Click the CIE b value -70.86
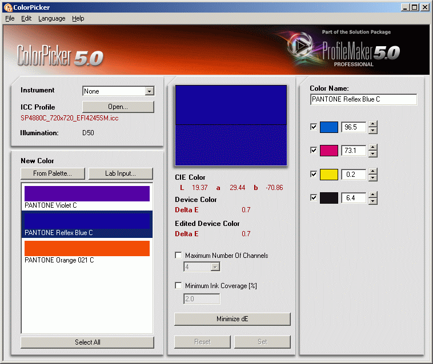Viewport: 433px width, 364px height. [274, 188]
